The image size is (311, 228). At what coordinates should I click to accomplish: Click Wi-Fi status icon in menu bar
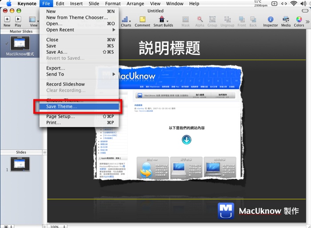click(x=293, y=4)
